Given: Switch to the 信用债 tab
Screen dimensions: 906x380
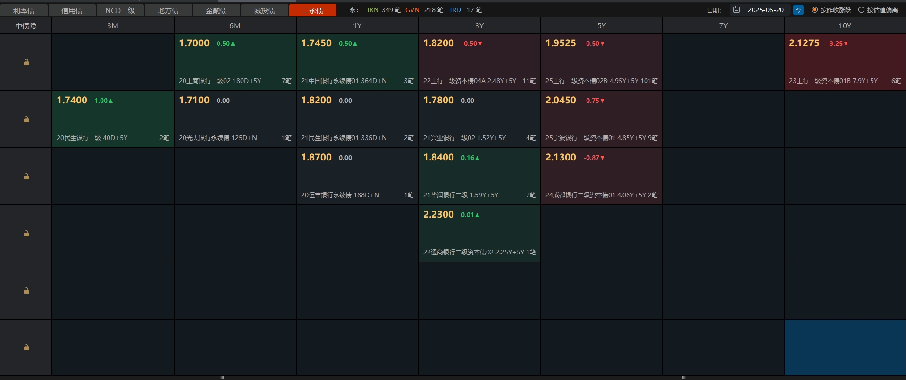Looking at the screenshot, I should pyautogui.click(x=72, y=10).
